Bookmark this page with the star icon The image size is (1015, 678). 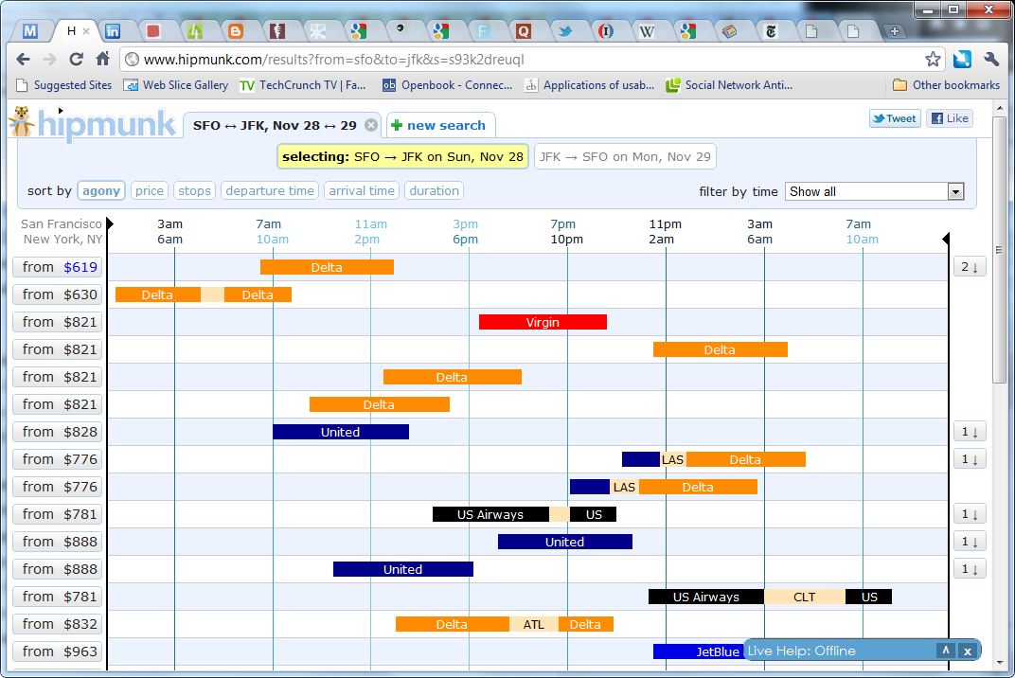[932, 60]
